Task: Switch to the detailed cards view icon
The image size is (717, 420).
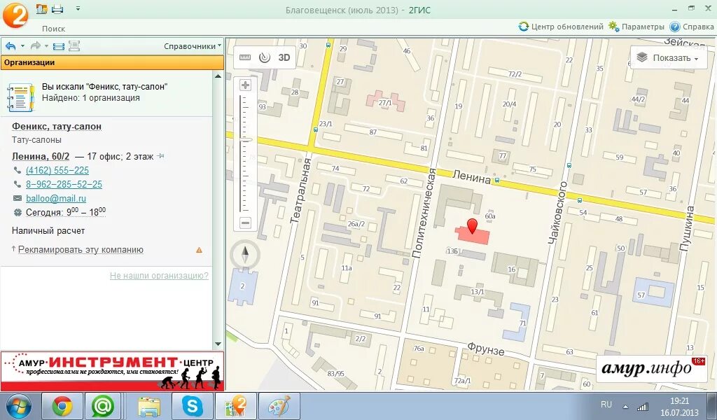Action: pos(74,46)
